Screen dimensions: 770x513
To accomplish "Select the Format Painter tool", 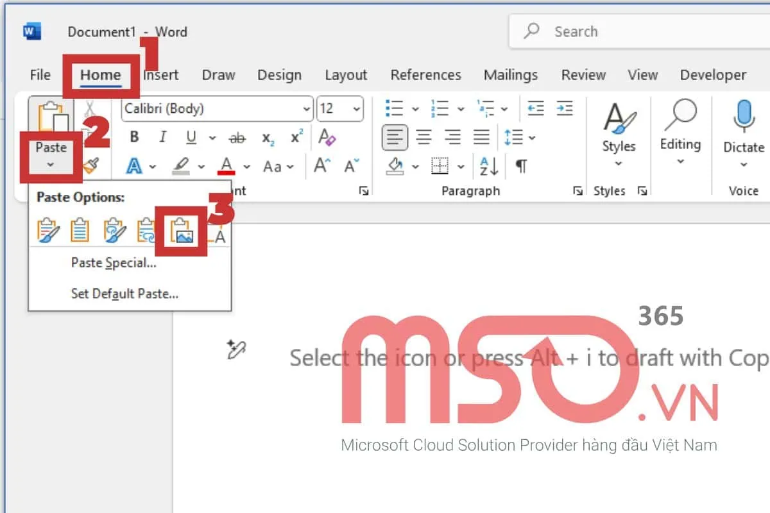I will click(x=90, y=165).
